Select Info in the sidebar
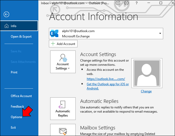175x136 pixels. (x=19, y=26)
